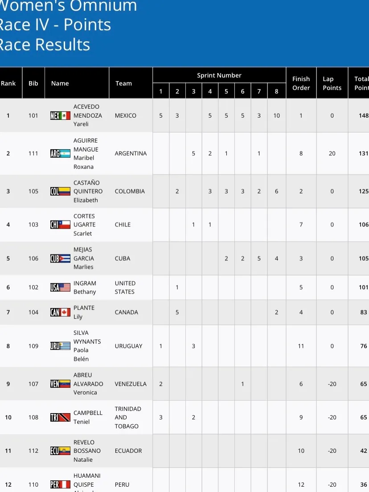Viewport: 369px width, 492px height.
Task: Click the USA flag icon
Action: (x=60, y=287)
